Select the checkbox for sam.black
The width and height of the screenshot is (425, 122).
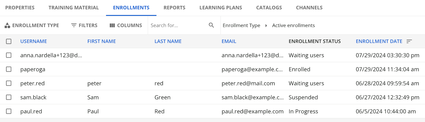pyautogui.click(x=9, y=97)
